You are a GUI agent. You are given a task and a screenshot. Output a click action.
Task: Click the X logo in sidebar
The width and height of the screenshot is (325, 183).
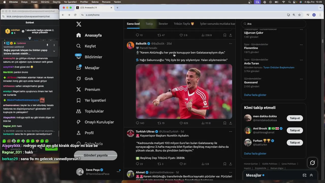tap(79, 24)
